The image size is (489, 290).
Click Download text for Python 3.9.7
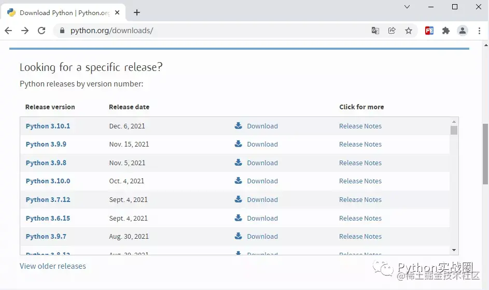pyautogui.click(x=262, y=237)
